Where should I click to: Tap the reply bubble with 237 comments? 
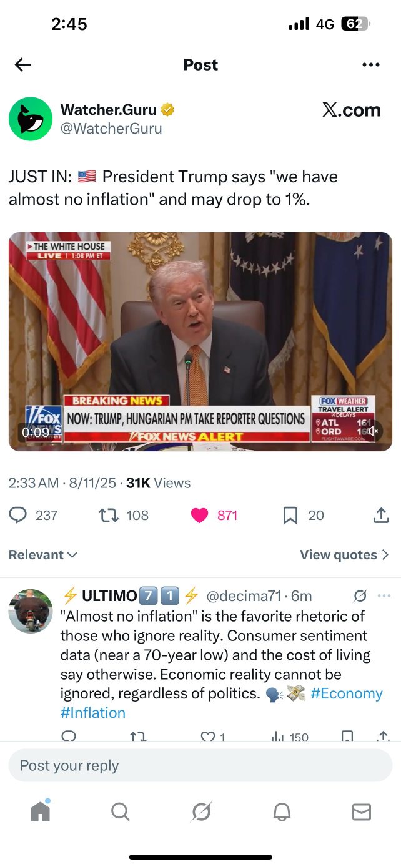coord(19,515)
